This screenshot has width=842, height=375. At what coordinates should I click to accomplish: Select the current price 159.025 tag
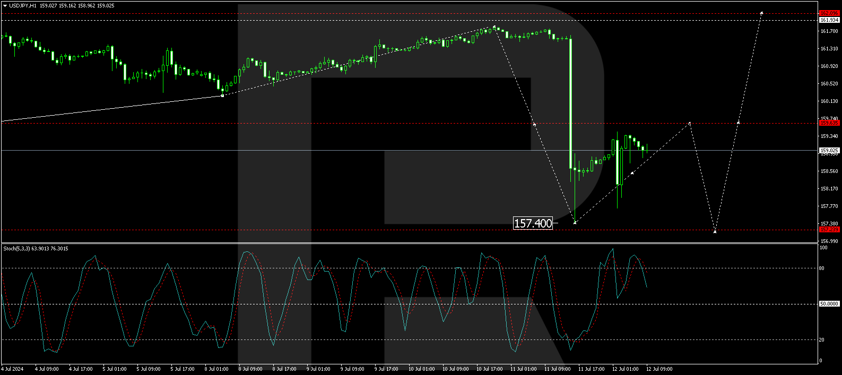click(x=829, y=151)
